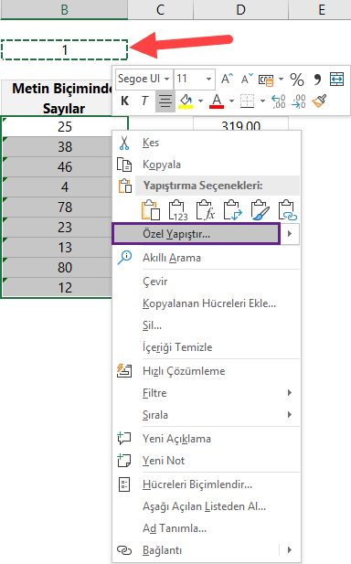Apply the yellow fill color swatch

click(186, 101)
